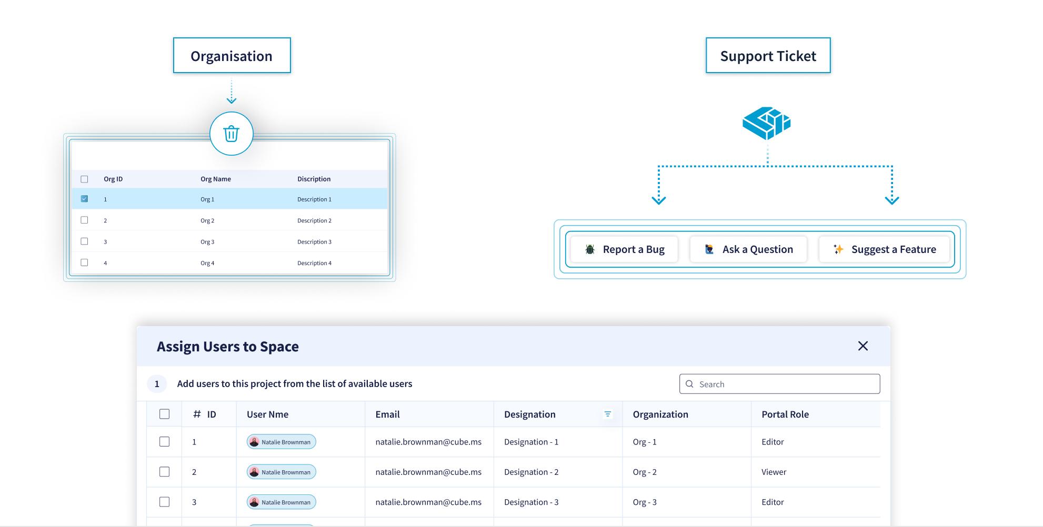Viewport: 1043px width, 527px height.
Task: Click the Description 4 cell
Action: (314, 263)
